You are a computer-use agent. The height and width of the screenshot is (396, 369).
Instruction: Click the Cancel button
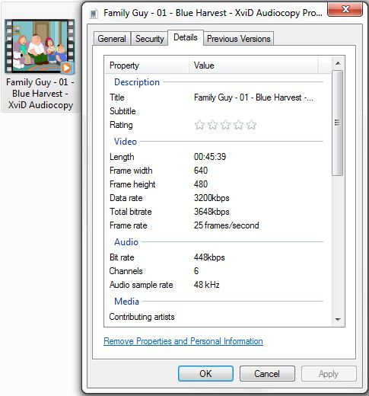tap(267, 373)
